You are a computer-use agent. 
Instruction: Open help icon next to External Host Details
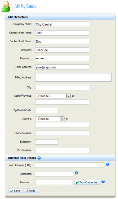point(39,158)
